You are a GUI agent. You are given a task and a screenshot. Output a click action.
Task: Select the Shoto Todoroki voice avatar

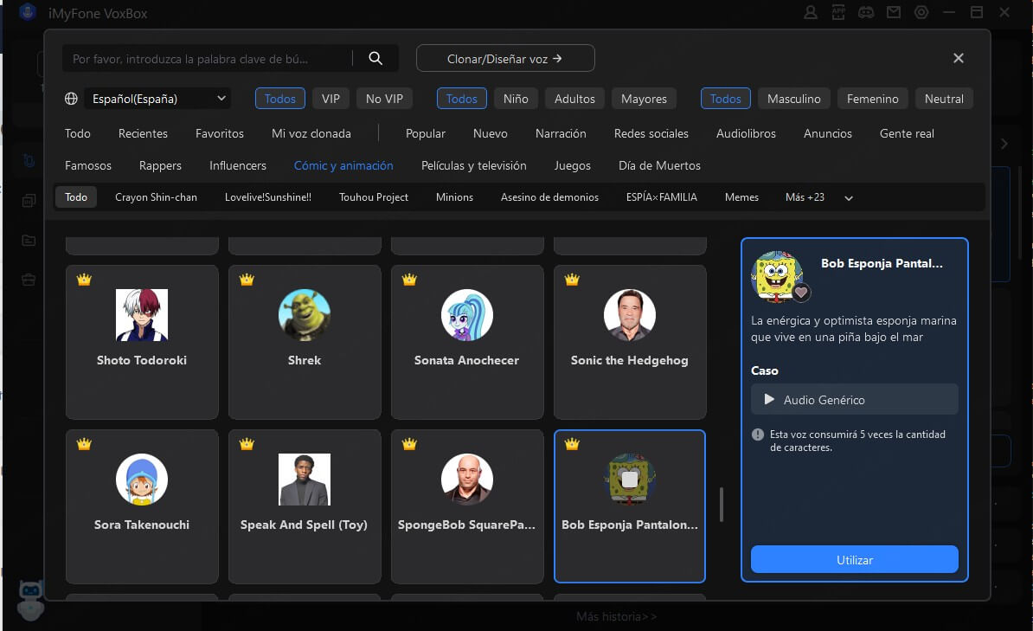click(x=142, y=315)
